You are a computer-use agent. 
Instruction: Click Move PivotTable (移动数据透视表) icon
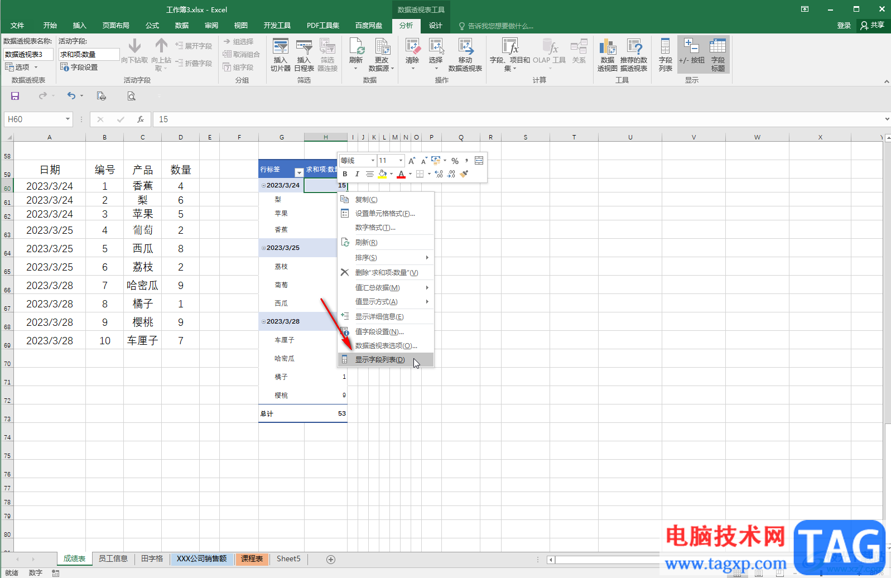tap(465, 55)
